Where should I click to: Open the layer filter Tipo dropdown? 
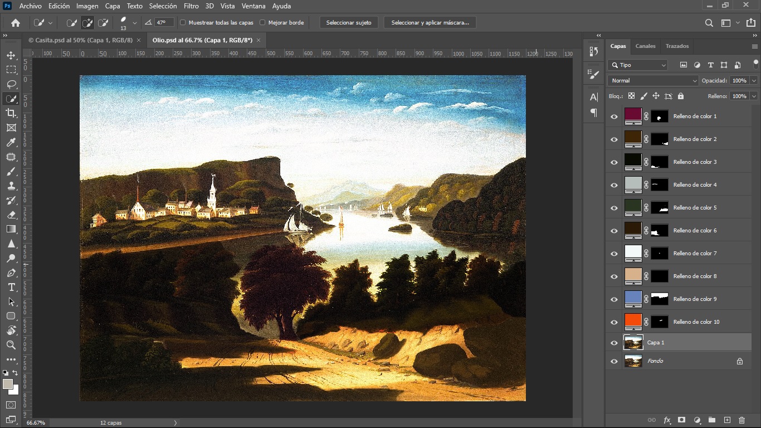[637, 65]
